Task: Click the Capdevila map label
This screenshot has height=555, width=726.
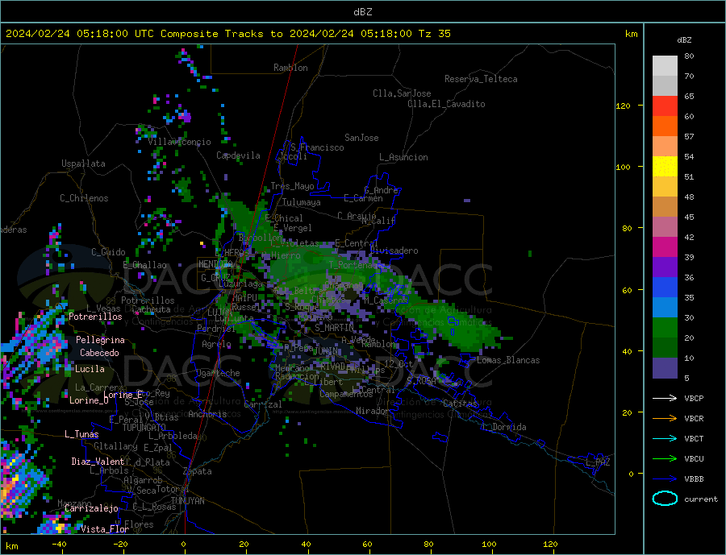Action: pyautogui.click(x=238, y=155)
